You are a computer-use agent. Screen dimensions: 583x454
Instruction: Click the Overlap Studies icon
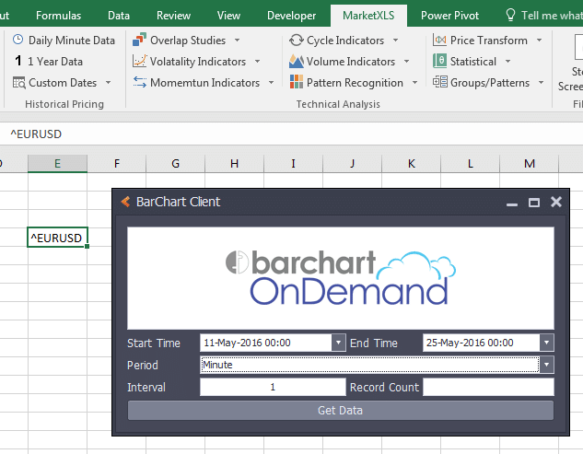pos(139,40)
